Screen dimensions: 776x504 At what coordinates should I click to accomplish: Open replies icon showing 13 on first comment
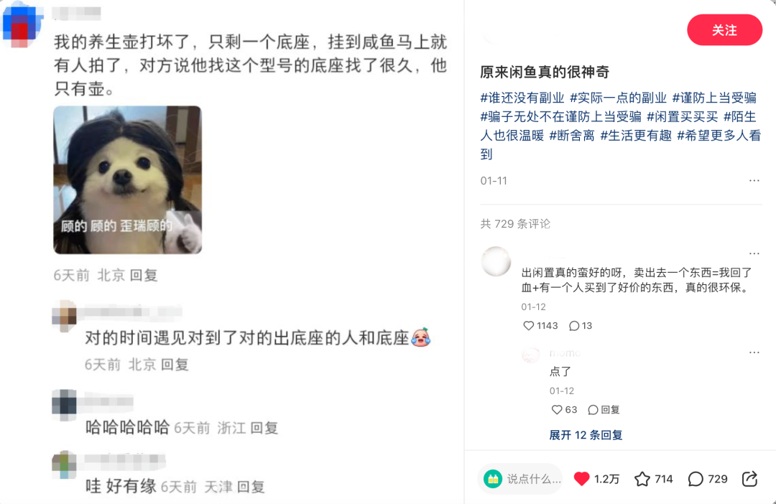coord(574,325)
